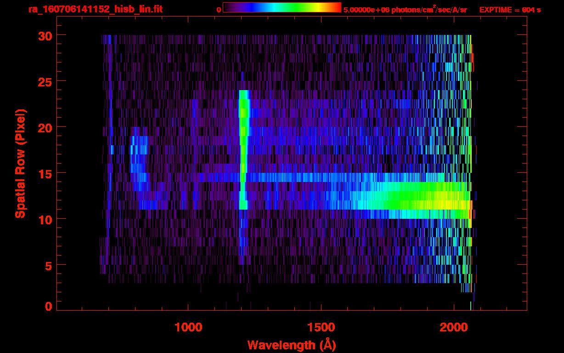
Task: Click the ra_160706141152_hisb_lin.fit file title
Action: (95, 9)
